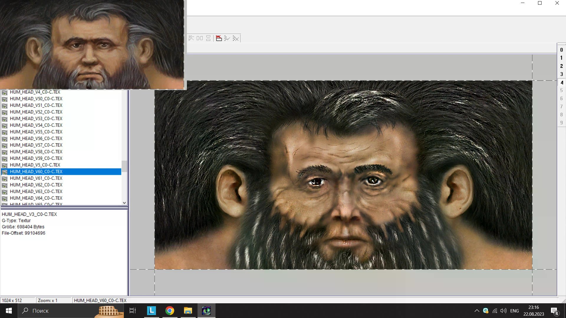This screenshot has height=318, width=566.
Task: Click the vertical flip icon
Action: pos(208,38)
